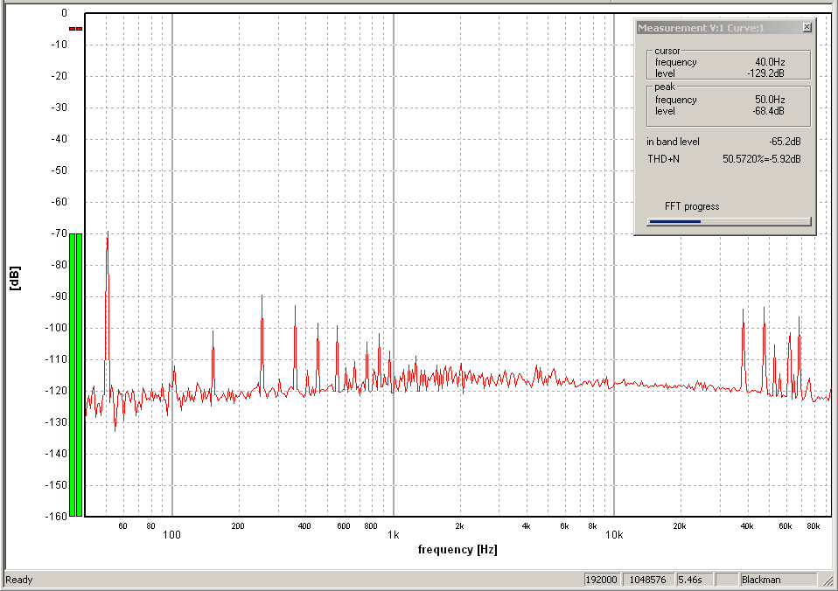Click the window resize grip at bottom-right corner

tap(830, 583)
